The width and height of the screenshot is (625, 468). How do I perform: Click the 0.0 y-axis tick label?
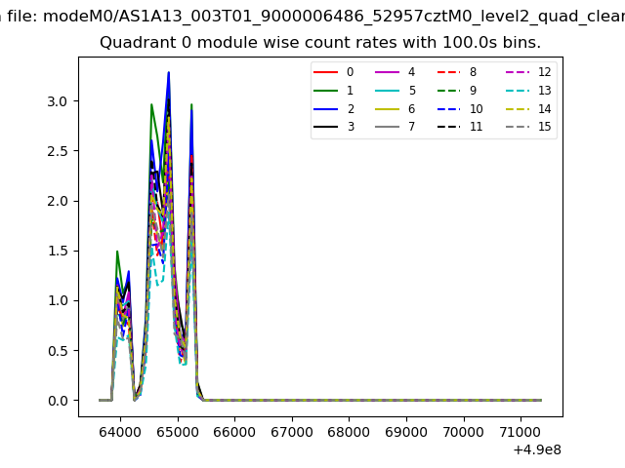(x=60, y=401)
